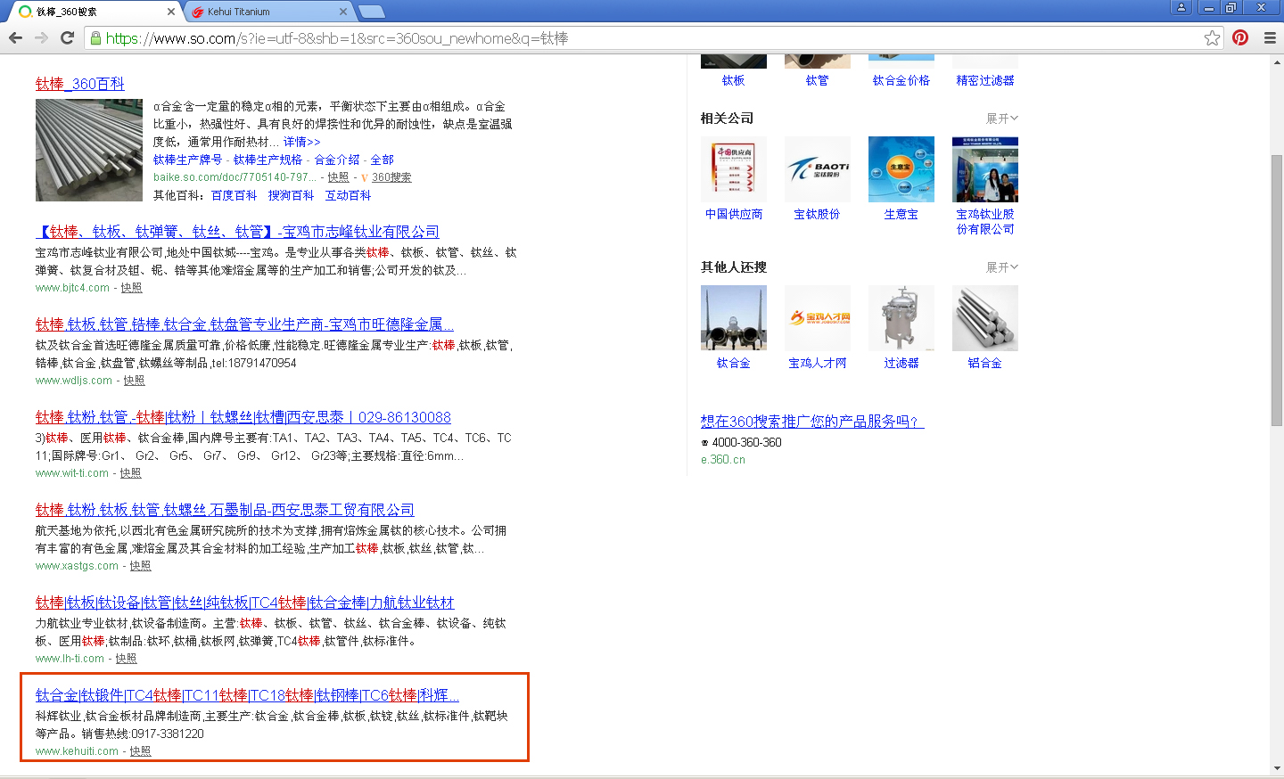
Task: View 快照 for www.wdljs.com
Action: point(134,381)
